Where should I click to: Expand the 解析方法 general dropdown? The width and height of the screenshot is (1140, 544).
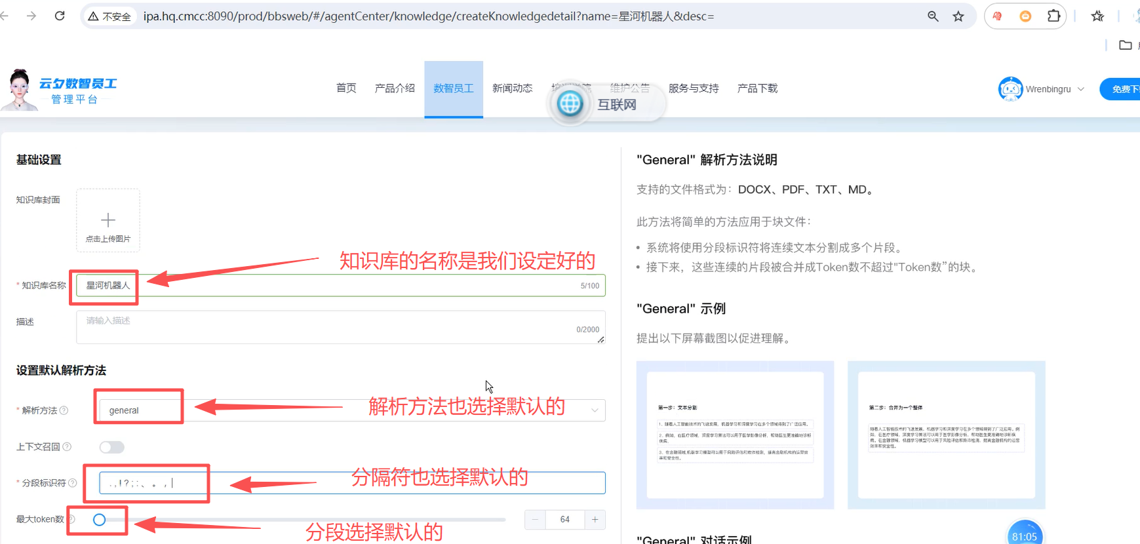pos(352,410)
